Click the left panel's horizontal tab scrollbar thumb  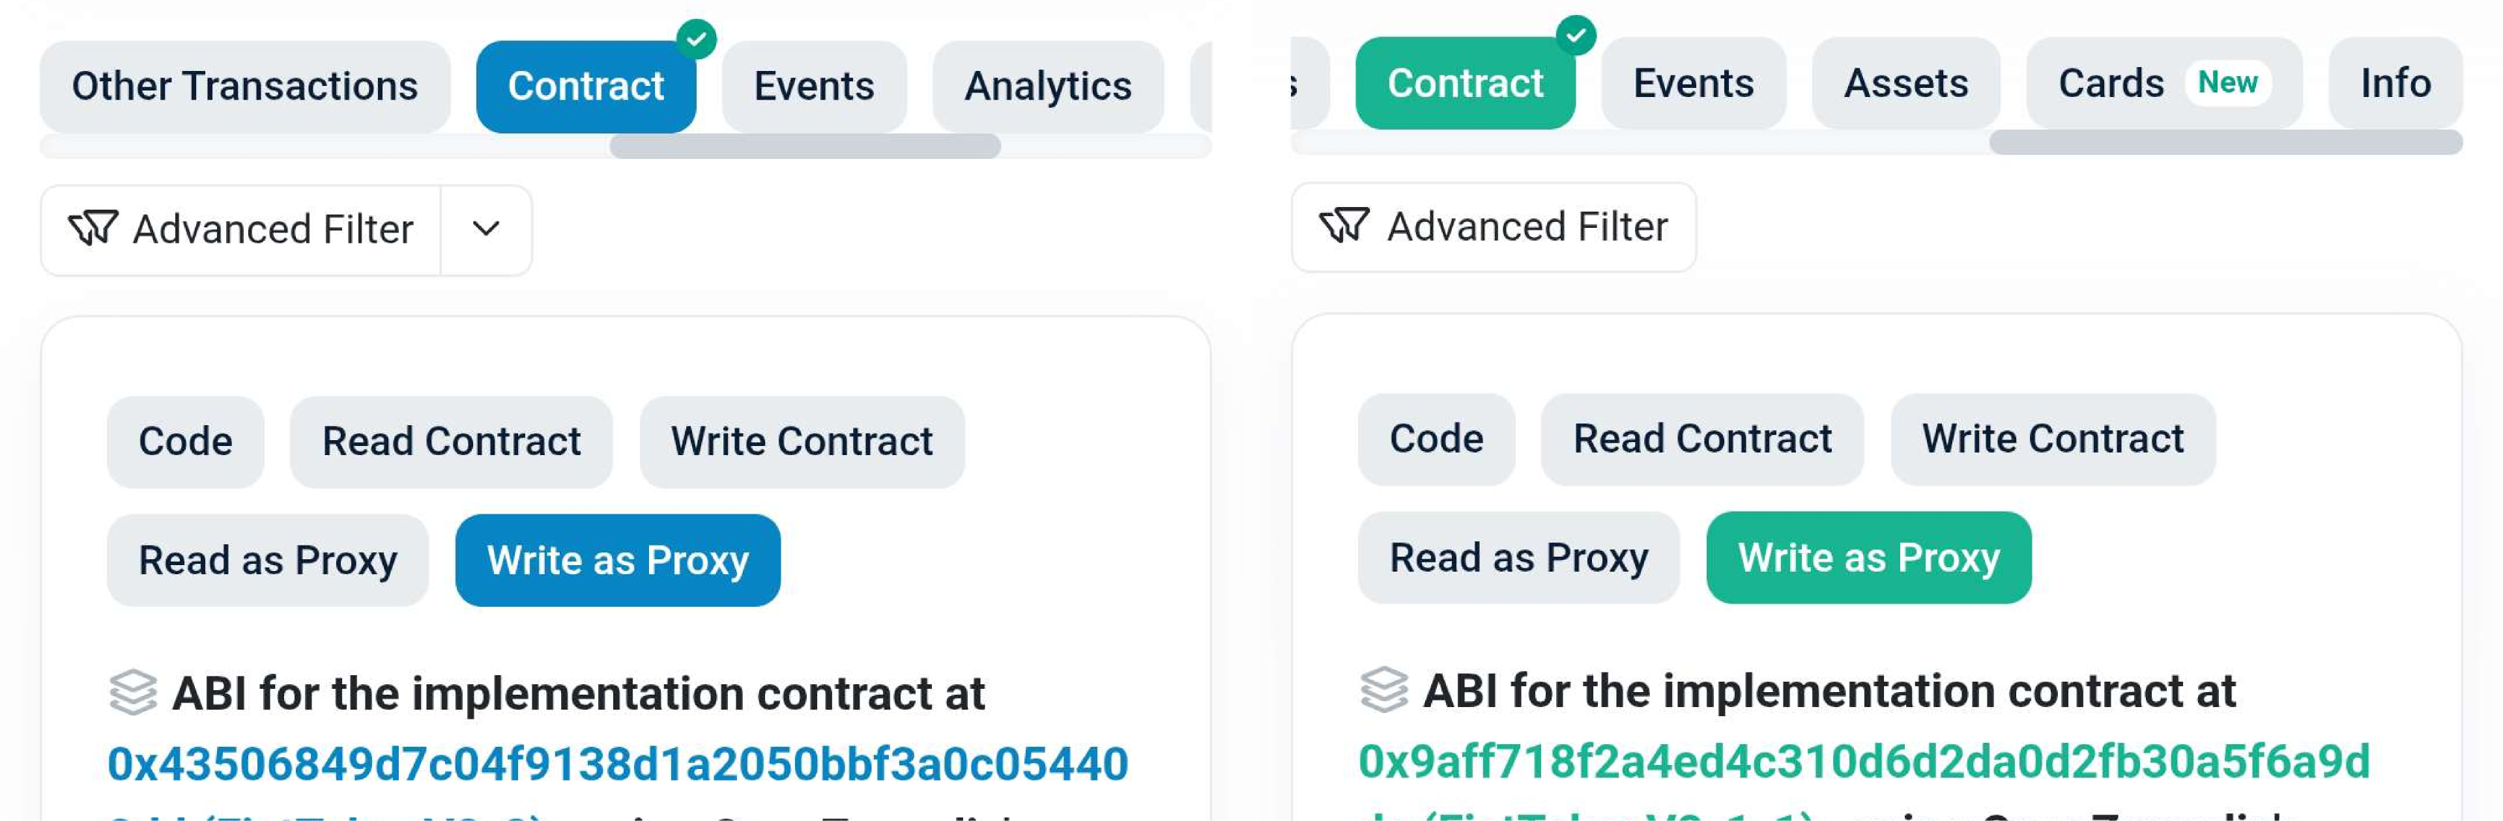tap(805, 146)
